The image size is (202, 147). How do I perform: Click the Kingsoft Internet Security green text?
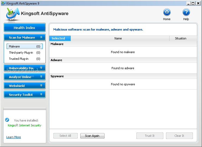tap(24, 125)
